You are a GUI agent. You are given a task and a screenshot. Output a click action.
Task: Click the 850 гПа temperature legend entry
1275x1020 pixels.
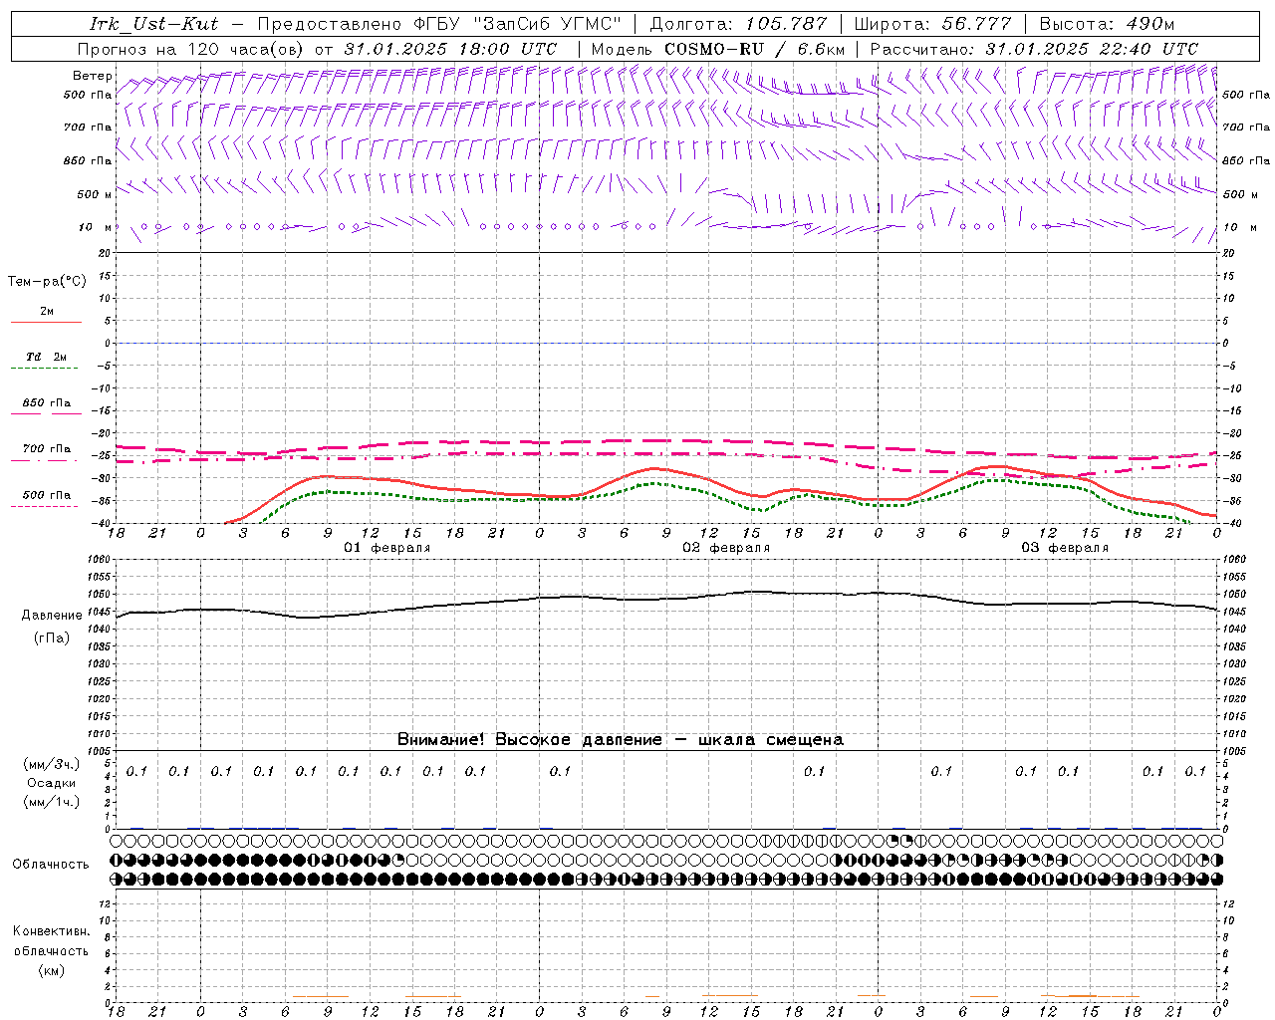(x=47, y=403)
